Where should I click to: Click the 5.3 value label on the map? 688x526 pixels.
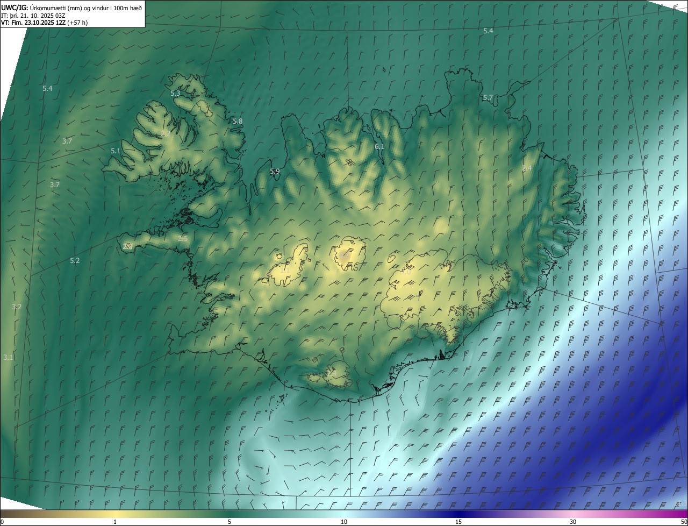coord(176,94)
